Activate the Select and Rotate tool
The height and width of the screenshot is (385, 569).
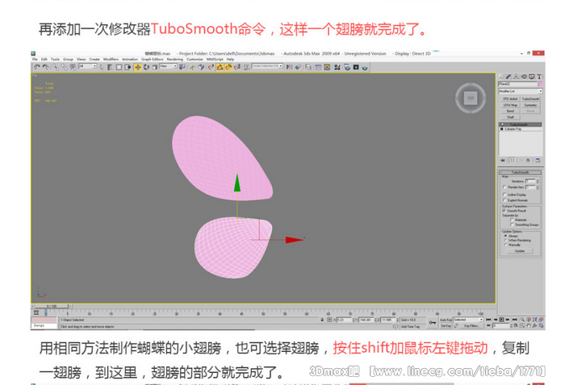(146, 67)
